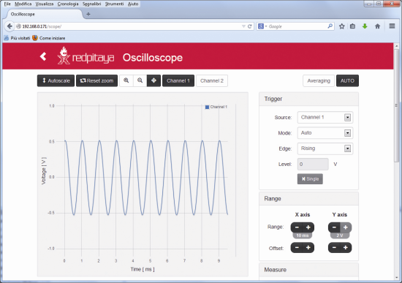Click the '2 V' Y range value

(x=340, y=235)
